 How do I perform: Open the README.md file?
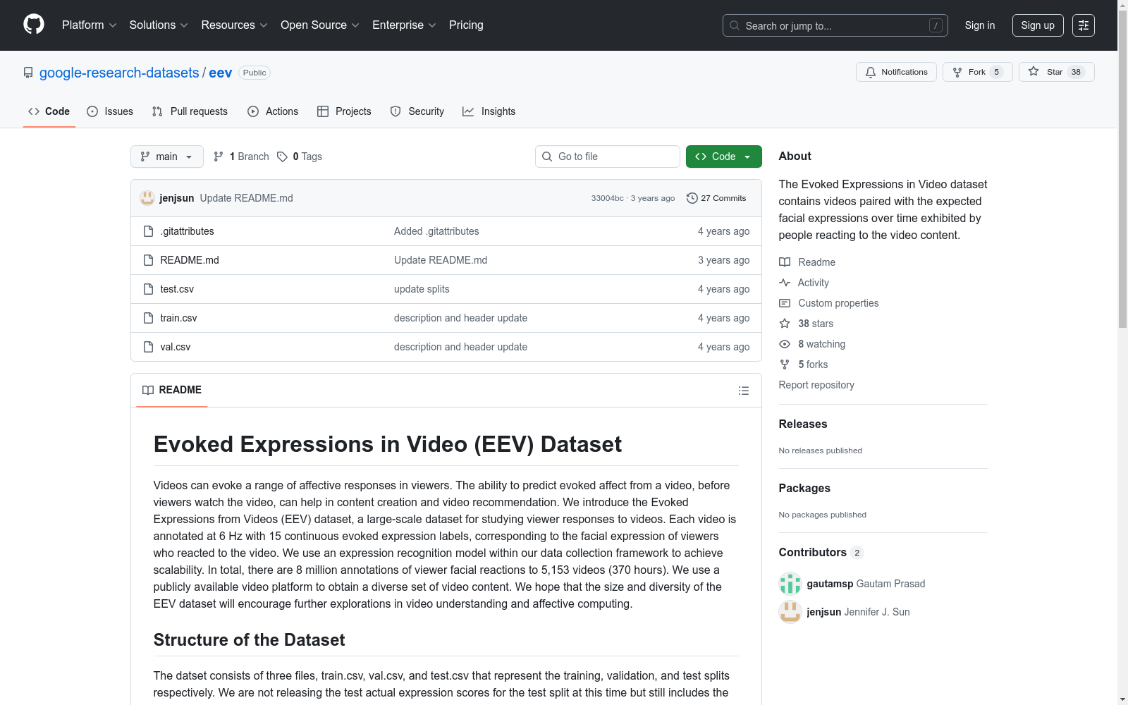pyautogui.click(x=190, y=260)
